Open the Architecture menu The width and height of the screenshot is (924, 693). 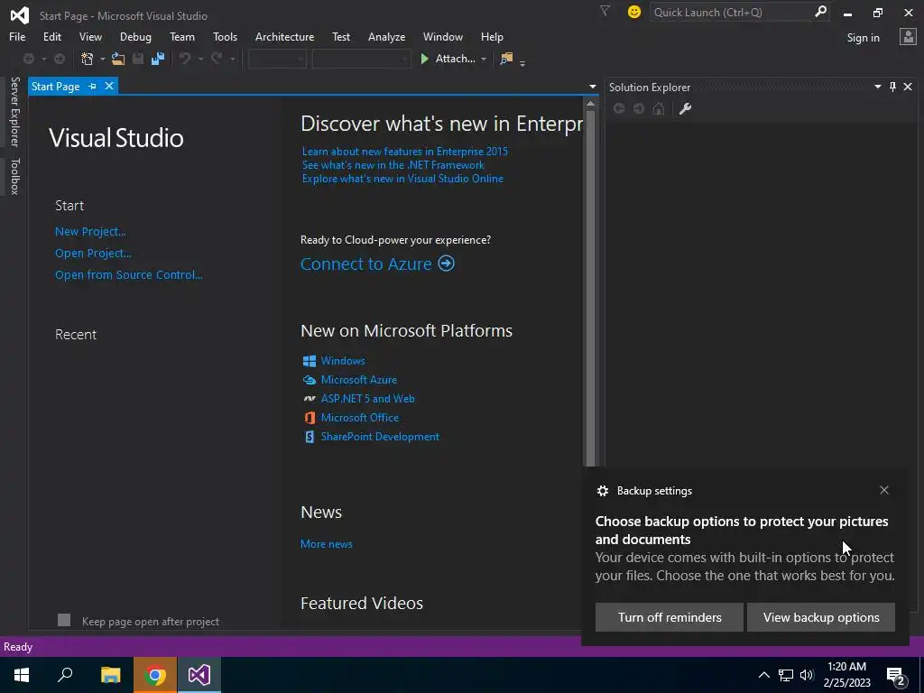[284, 36]
